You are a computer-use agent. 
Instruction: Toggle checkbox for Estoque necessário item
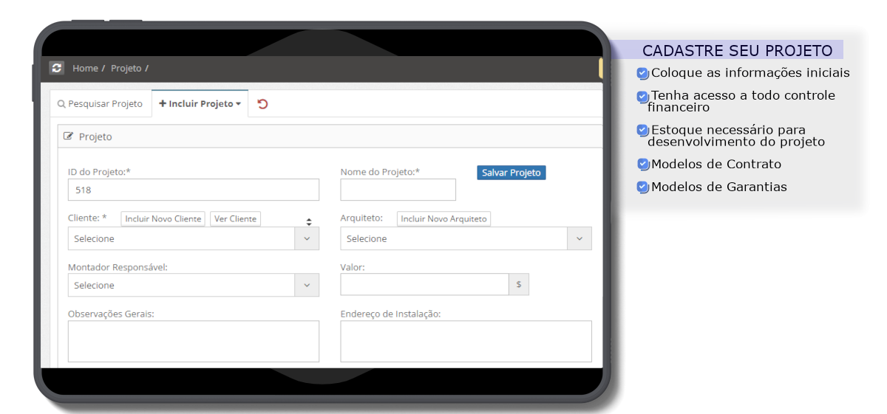643,131
